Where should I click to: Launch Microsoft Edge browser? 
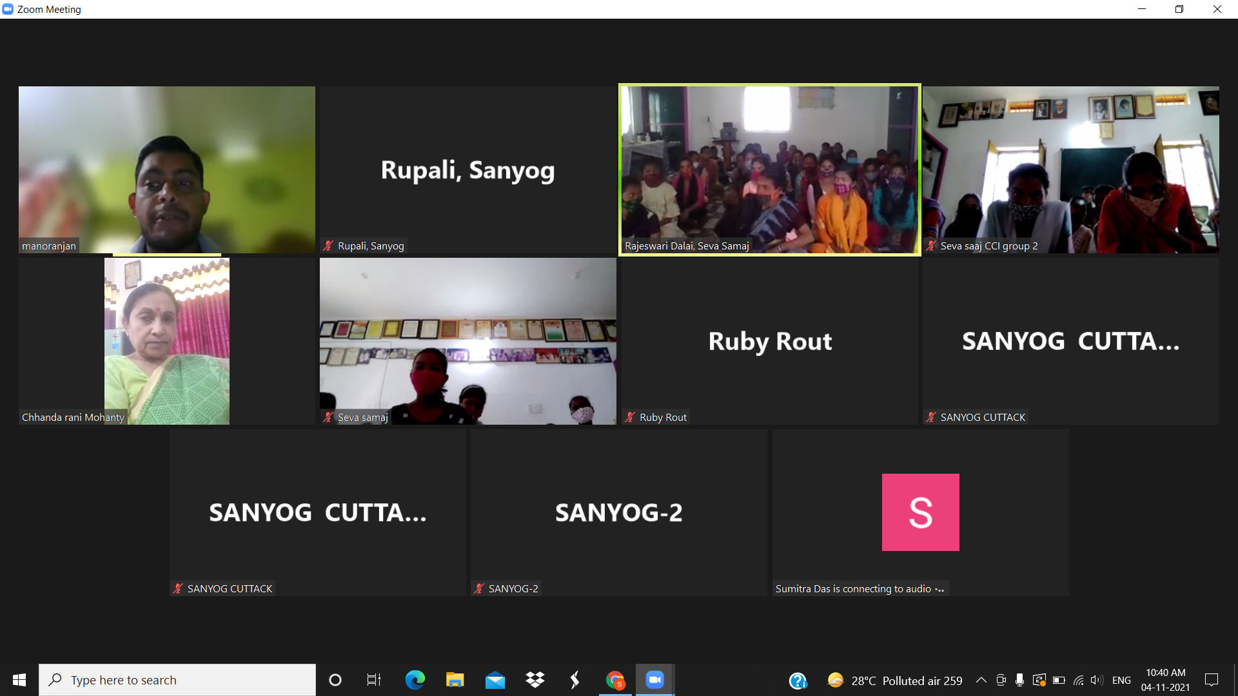(415, 680)
